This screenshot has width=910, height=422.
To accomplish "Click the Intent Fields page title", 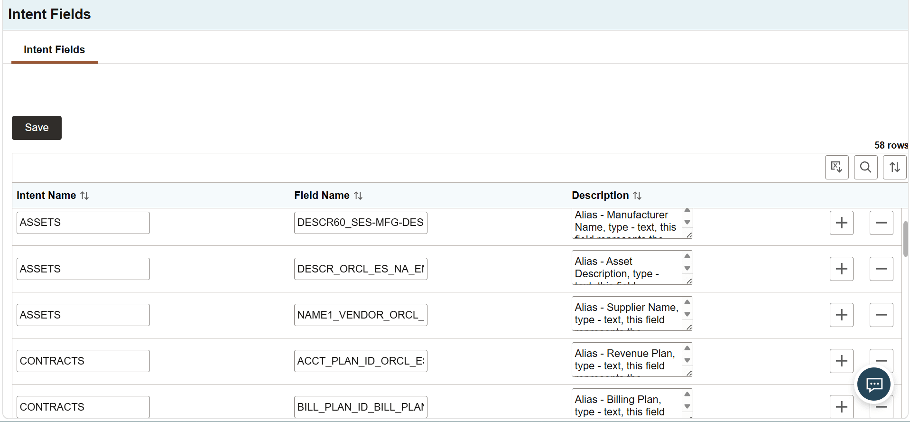I will [49, 14].
